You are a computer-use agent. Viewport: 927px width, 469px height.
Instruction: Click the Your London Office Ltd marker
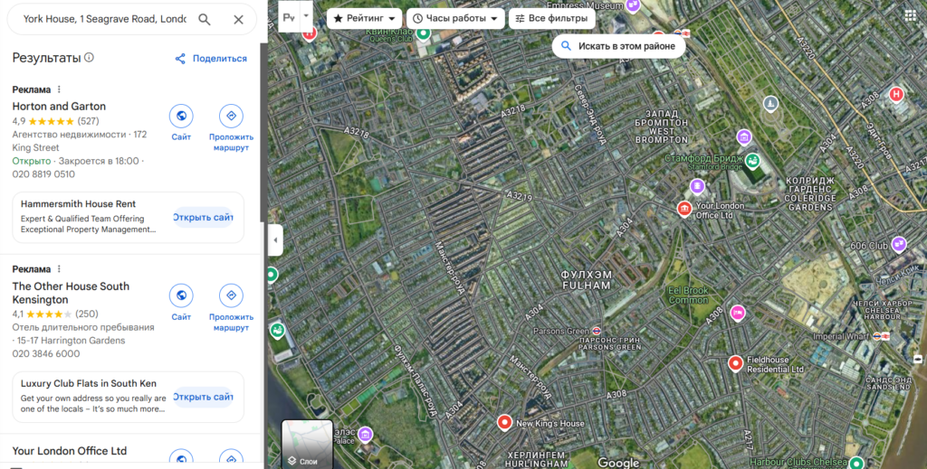(x=684, y=210)
